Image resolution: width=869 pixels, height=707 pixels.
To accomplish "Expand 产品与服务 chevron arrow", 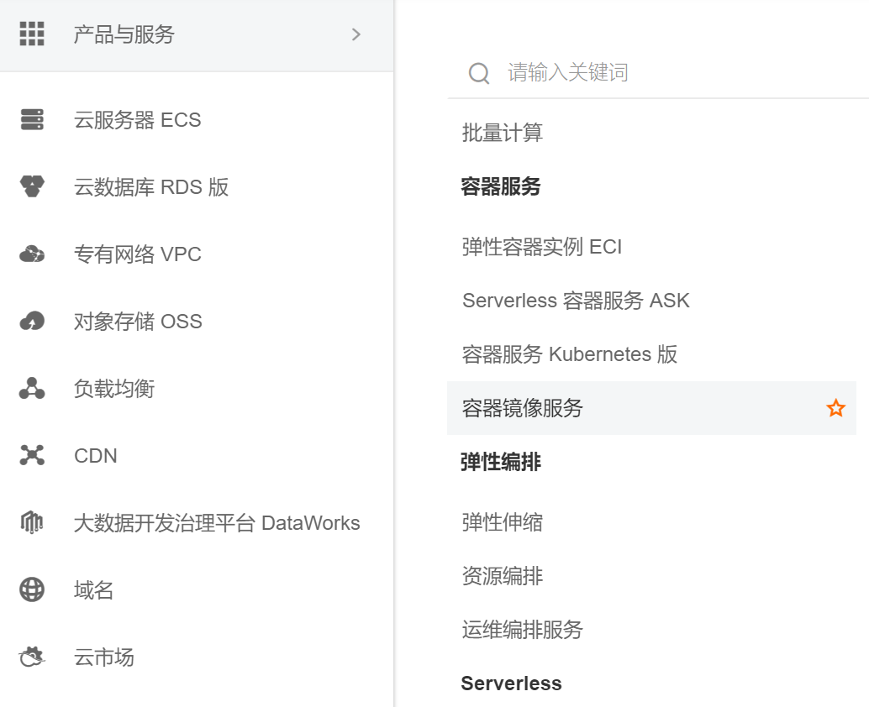I will (x=356, y=34).
